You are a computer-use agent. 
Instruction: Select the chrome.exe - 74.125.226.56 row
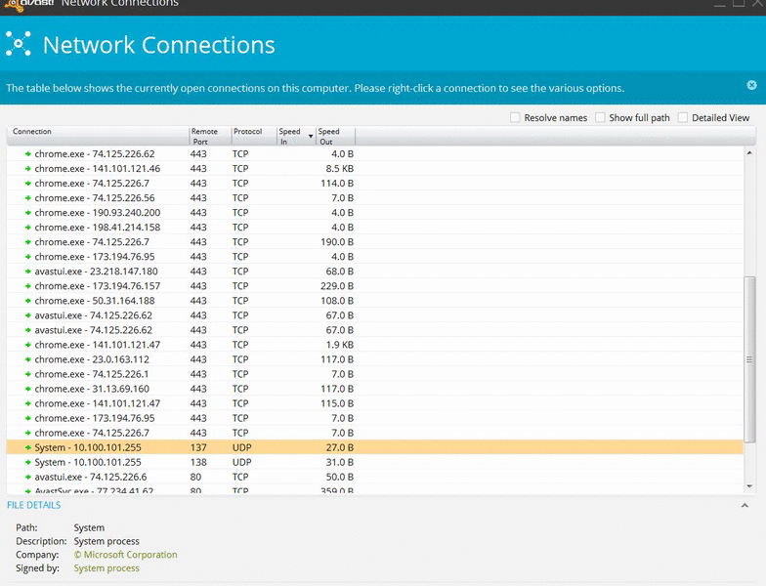375,197
